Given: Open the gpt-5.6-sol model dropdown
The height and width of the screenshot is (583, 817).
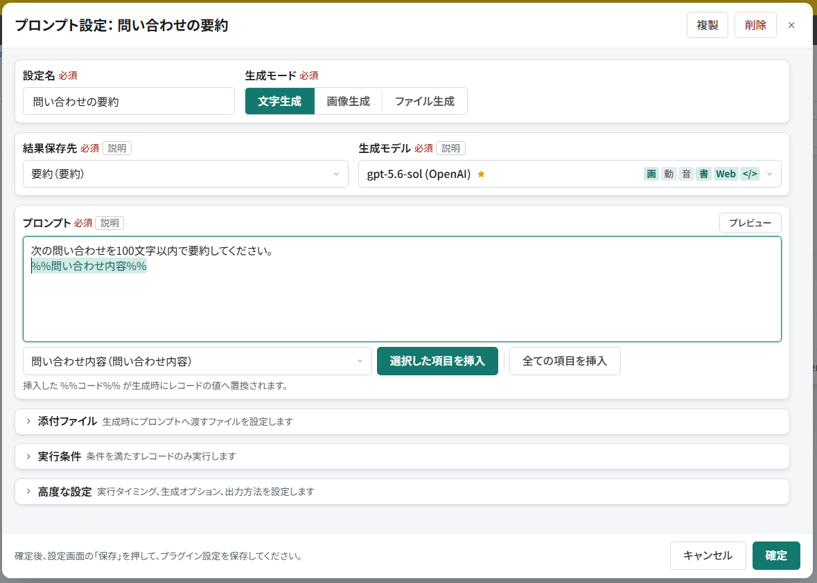Looking at the screenshot, I should click(570, 174).
